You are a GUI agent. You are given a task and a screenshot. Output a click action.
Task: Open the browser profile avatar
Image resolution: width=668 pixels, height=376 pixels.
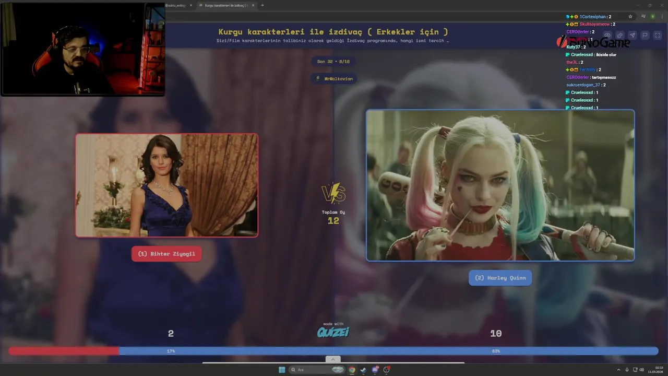point(652,17)
